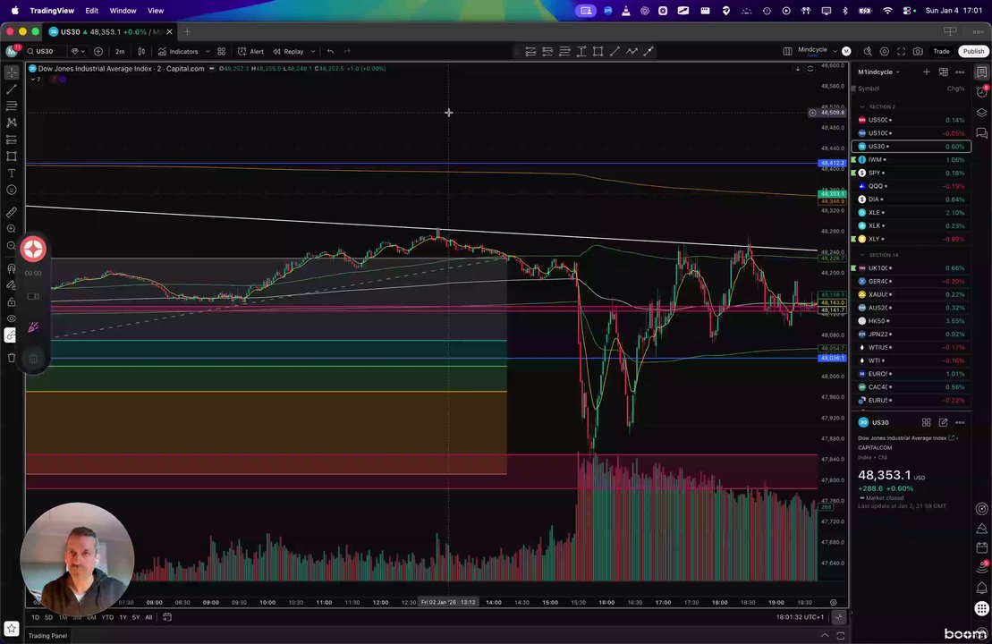Select the All date range

pos(148,617)
